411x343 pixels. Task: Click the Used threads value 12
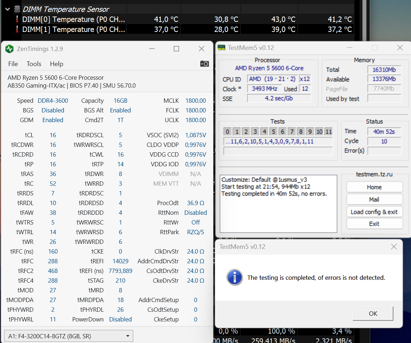click(x=305, y=89)
